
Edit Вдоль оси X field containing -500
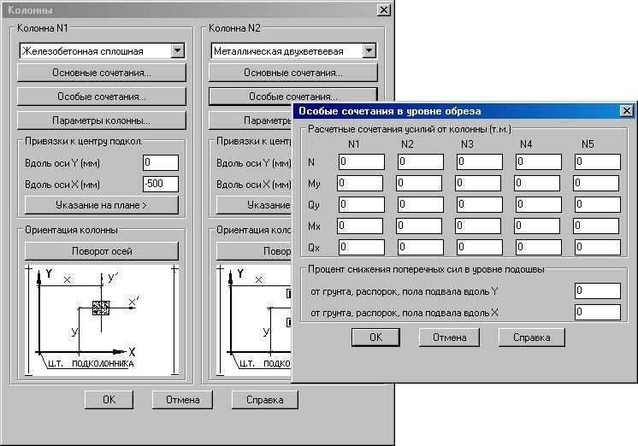tap(161, 184)
